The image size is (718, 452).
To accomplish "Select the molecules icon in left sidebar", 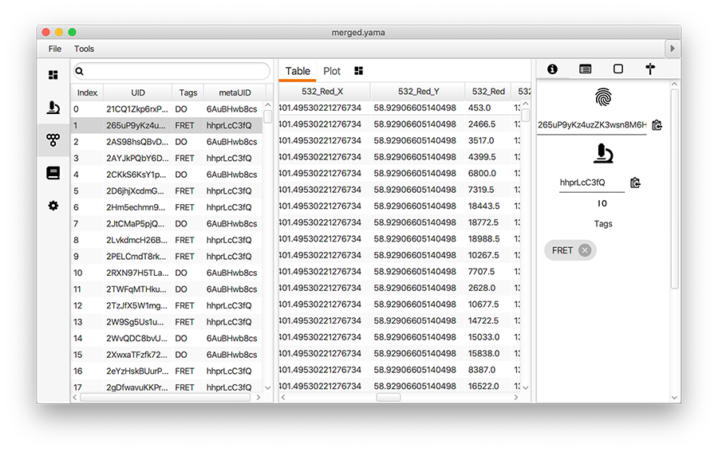I will click(53, 140).
